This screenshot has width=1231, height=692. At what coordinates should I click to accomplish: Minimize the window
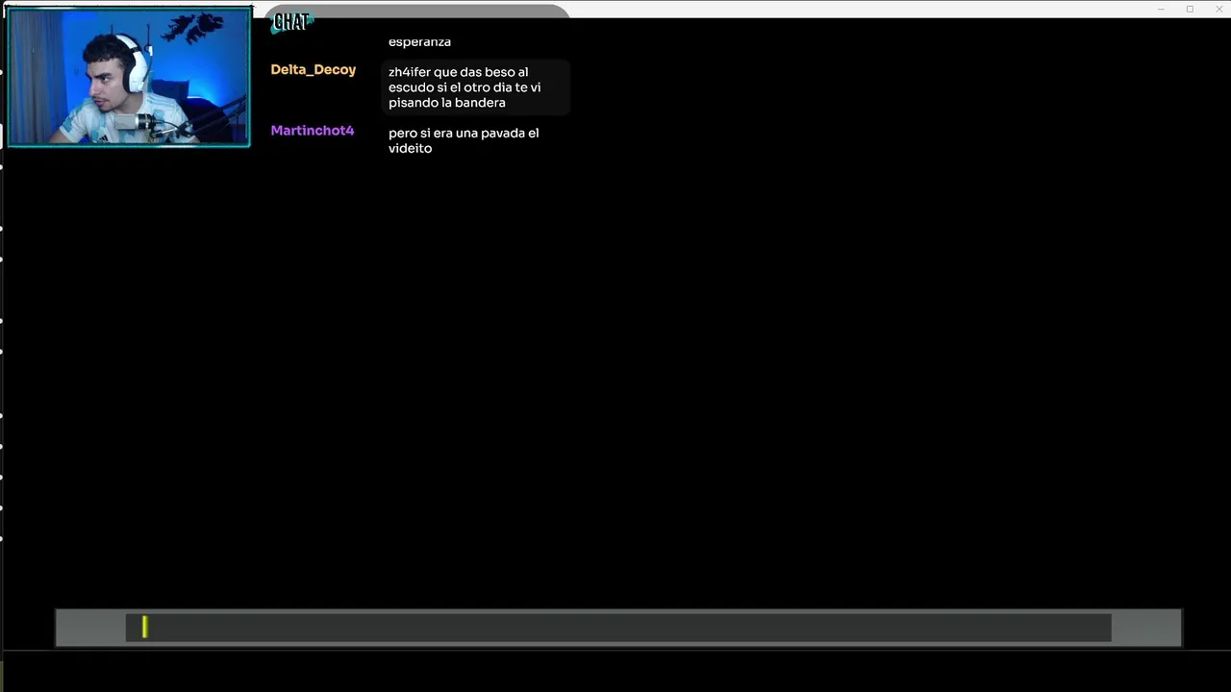click(x=1161, y=9)
